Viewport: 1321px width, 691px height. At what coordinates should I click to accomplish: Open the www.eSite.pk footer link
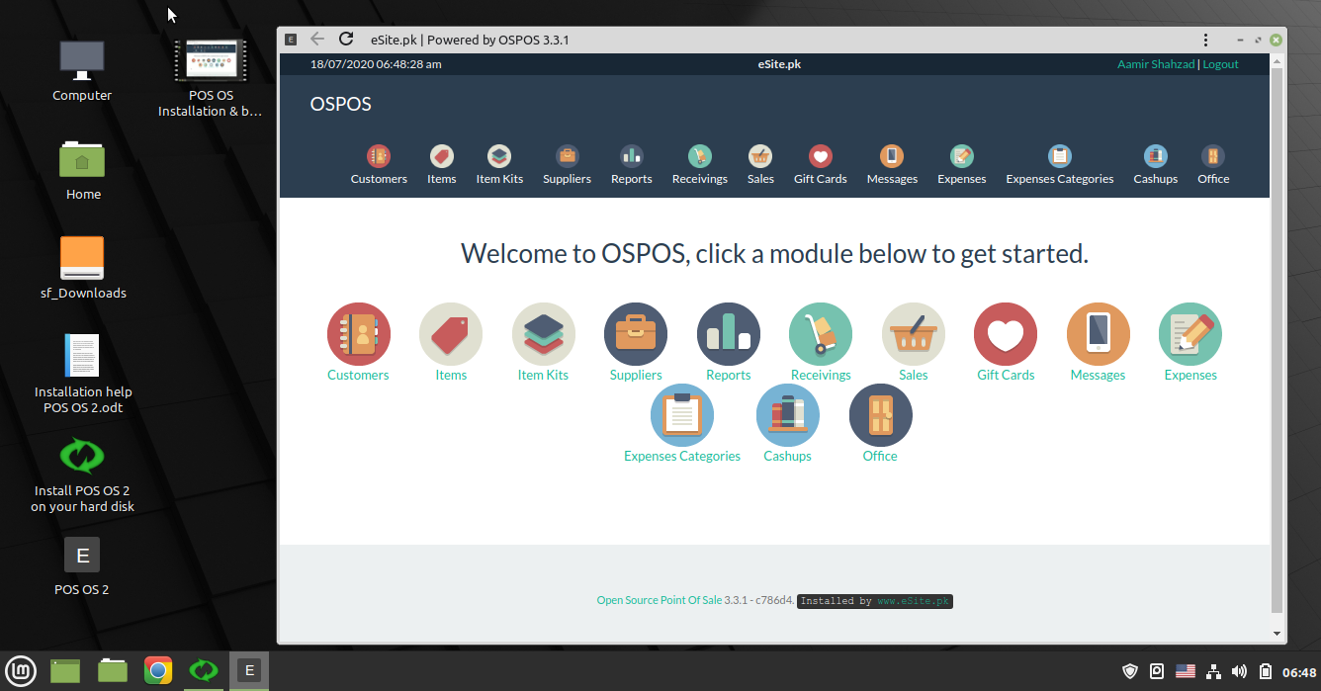[915, 600]
